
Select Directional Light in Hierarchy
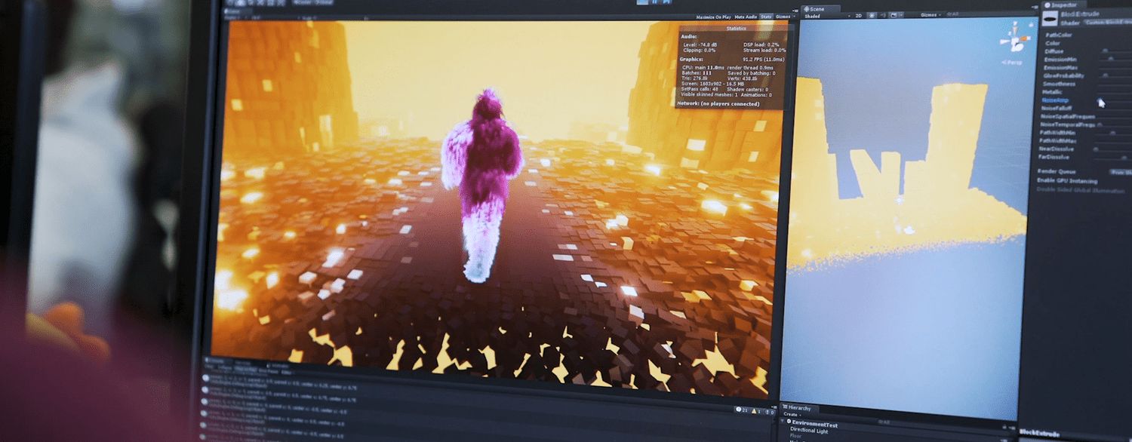(808, 430)
